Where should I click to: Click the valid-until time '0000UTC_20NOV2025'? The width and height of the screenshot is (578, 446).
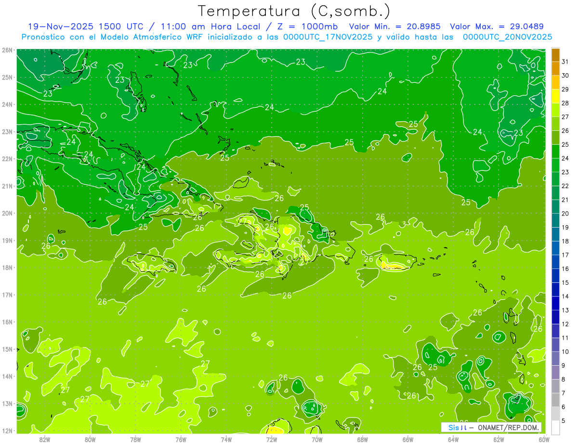507,37
